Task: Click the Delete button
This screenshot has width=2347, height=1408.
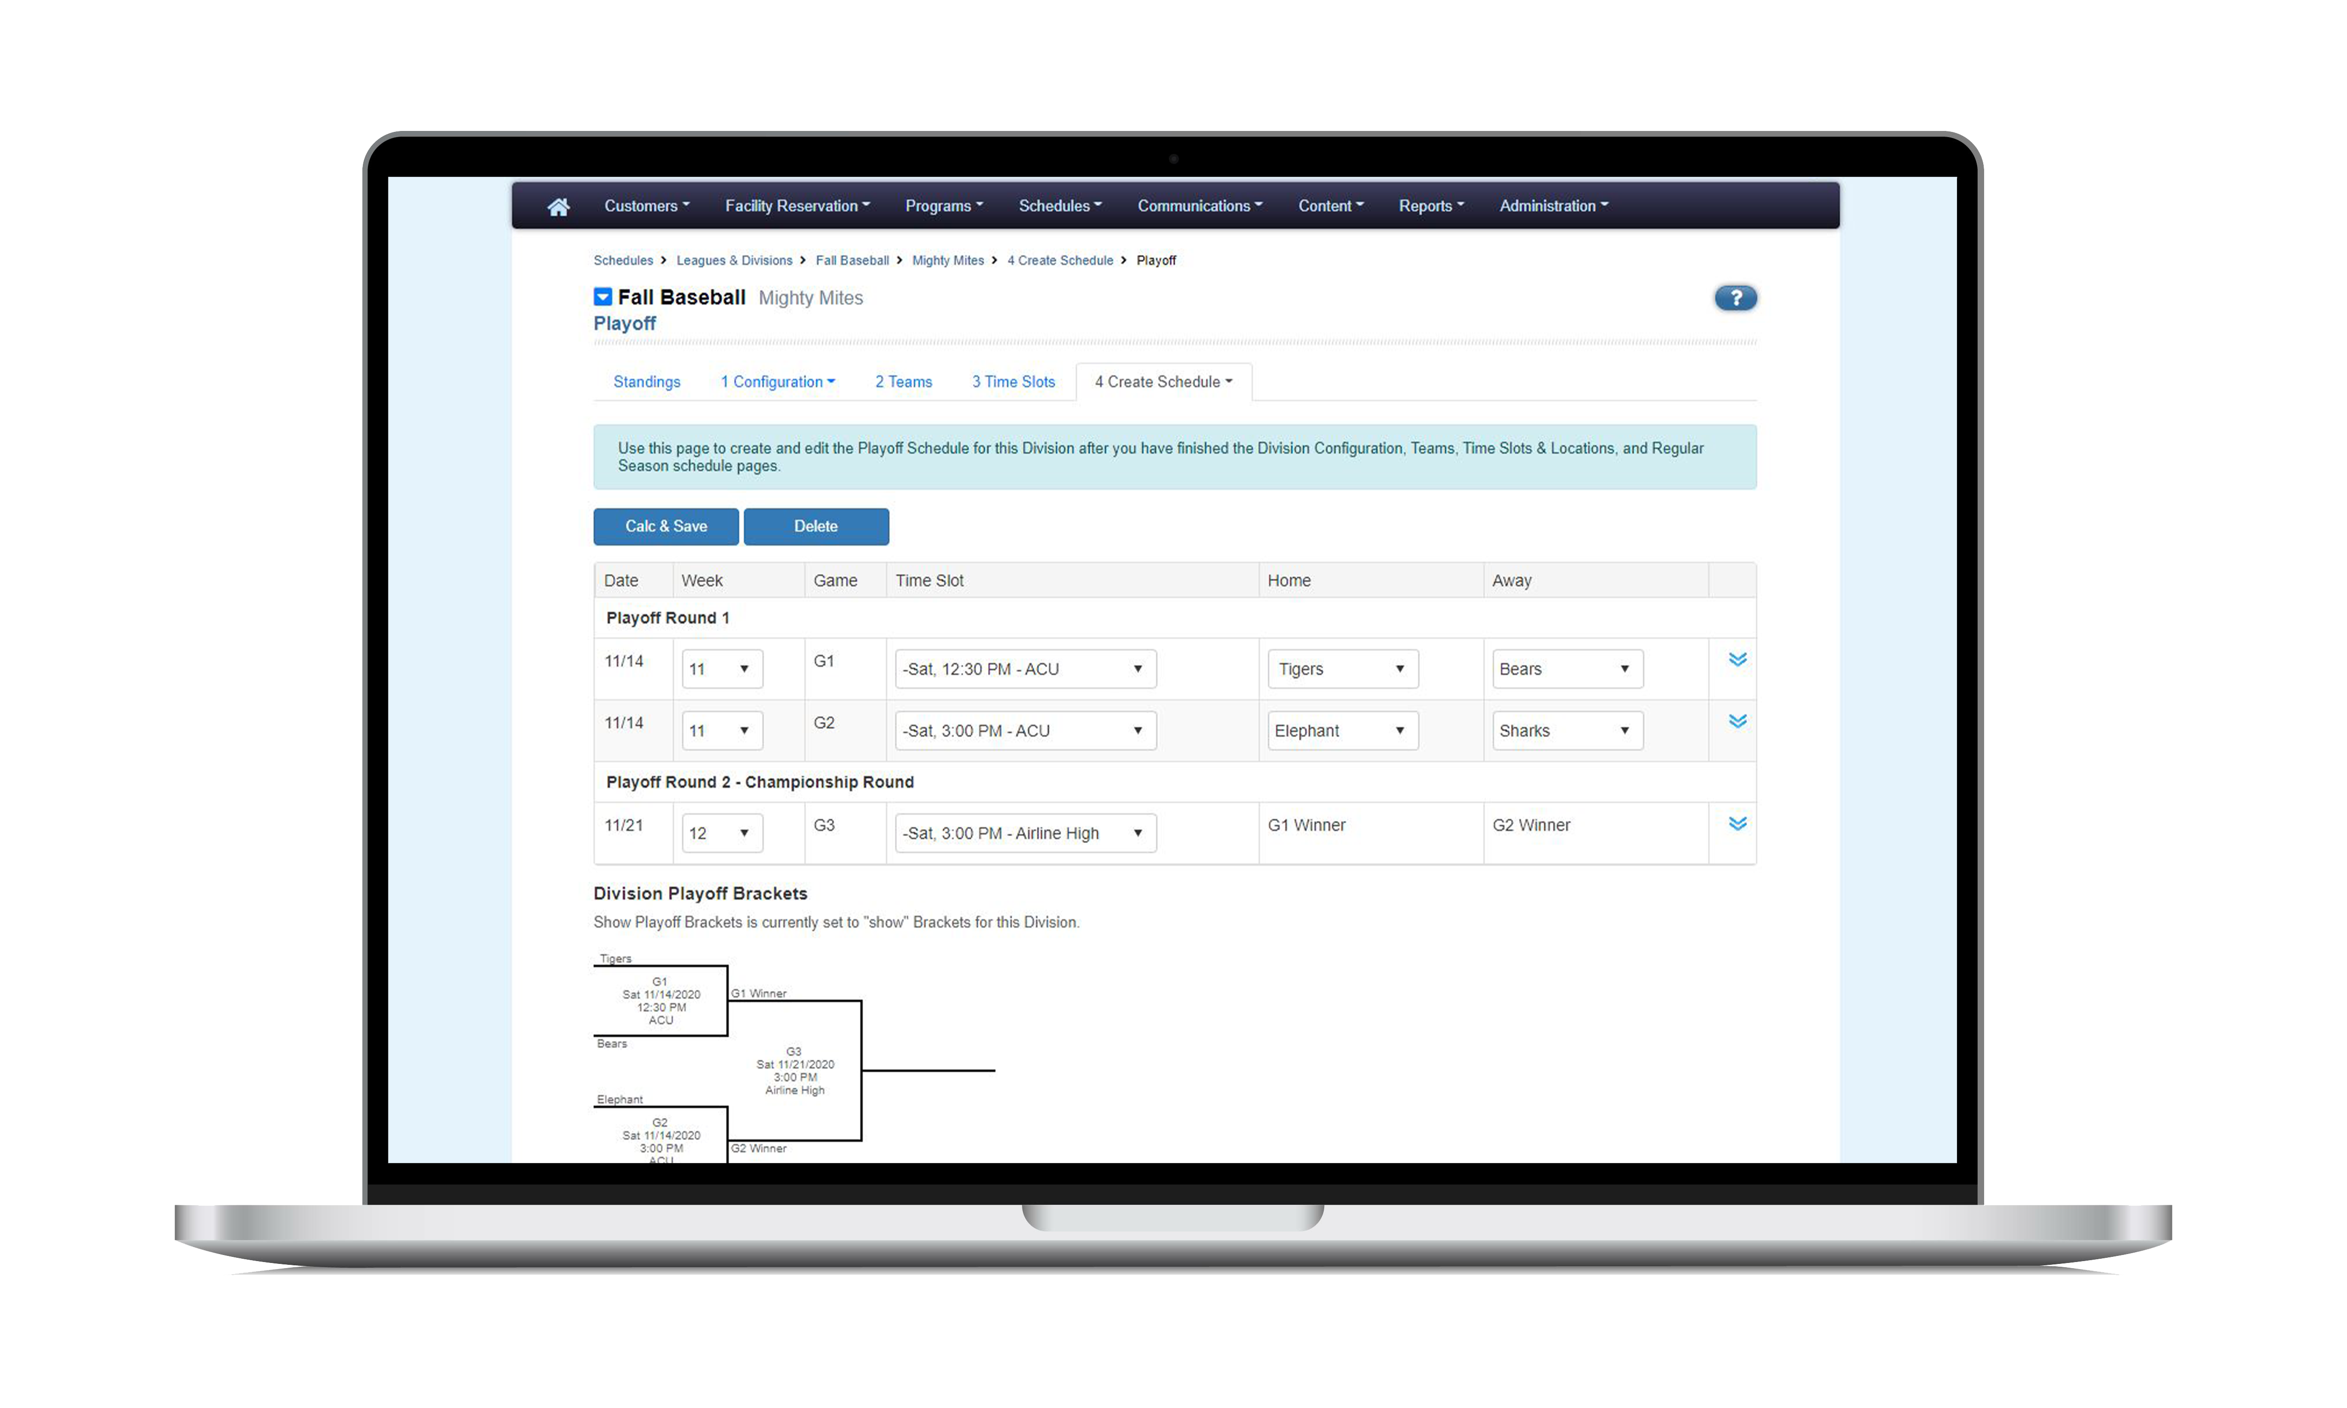Action: click(816, 525)
